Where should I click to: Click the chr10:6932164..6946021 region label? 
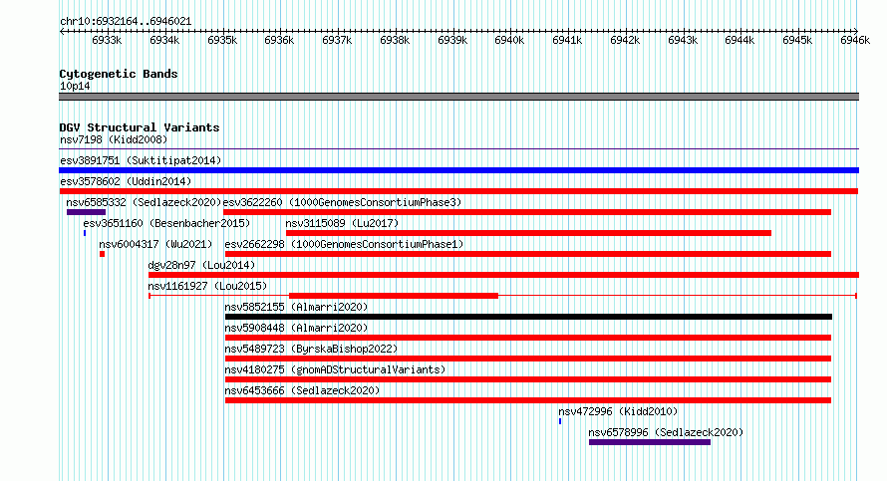(x=126, y=22)
